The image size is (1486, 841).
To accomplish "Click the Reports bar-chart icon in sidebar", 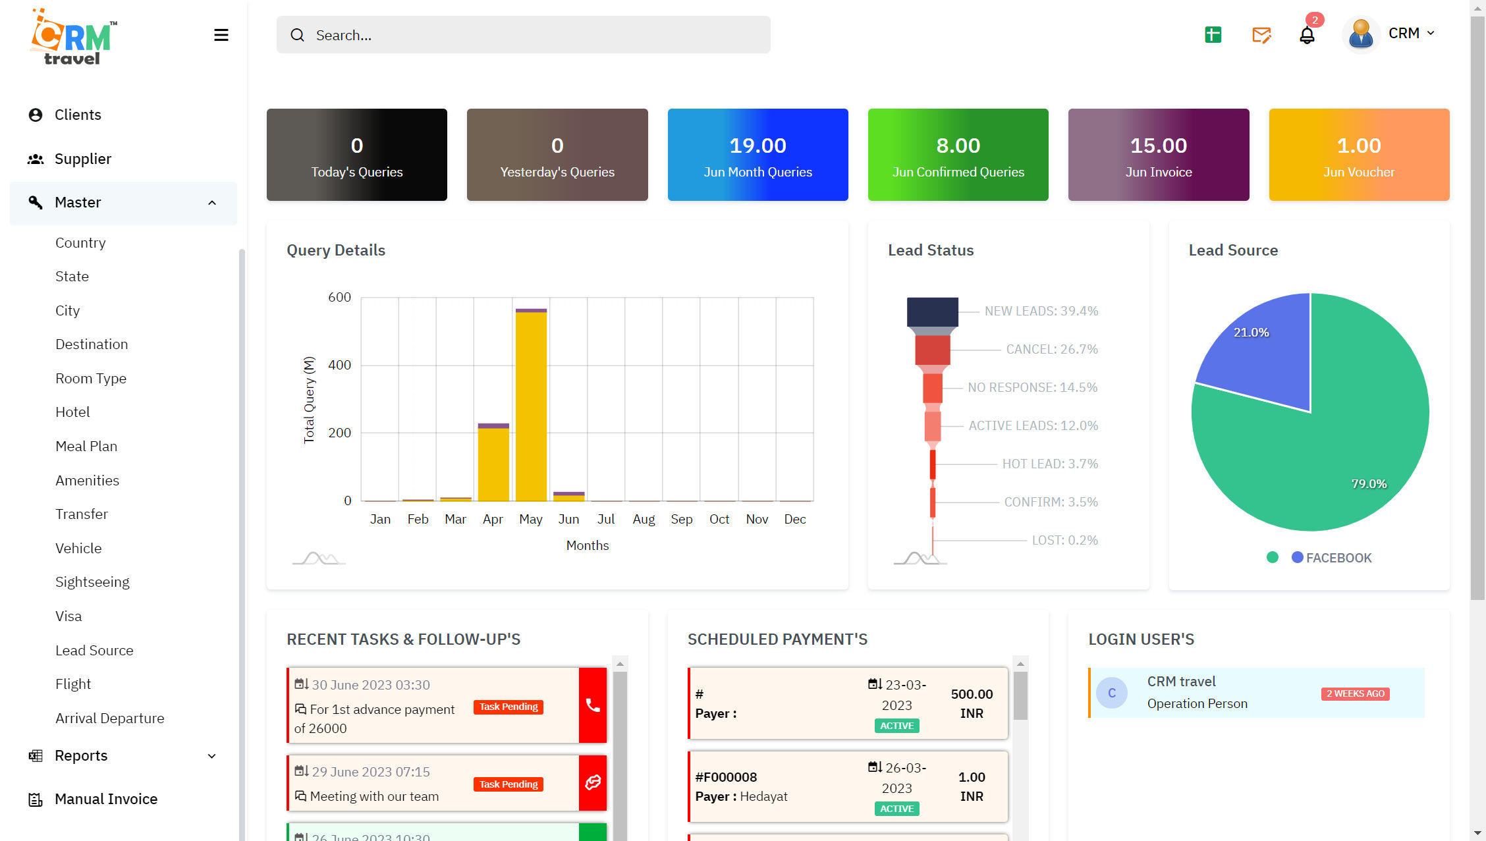I will tap(36, 755).
